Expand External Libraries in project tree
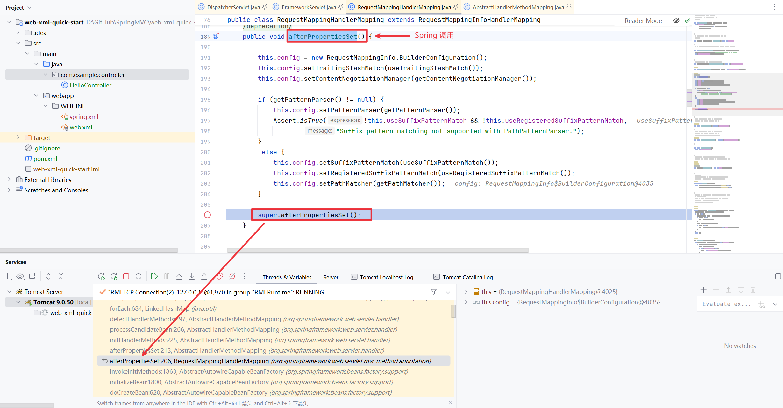The width and height of the screenshot is (783, 408). pos(9,180)
